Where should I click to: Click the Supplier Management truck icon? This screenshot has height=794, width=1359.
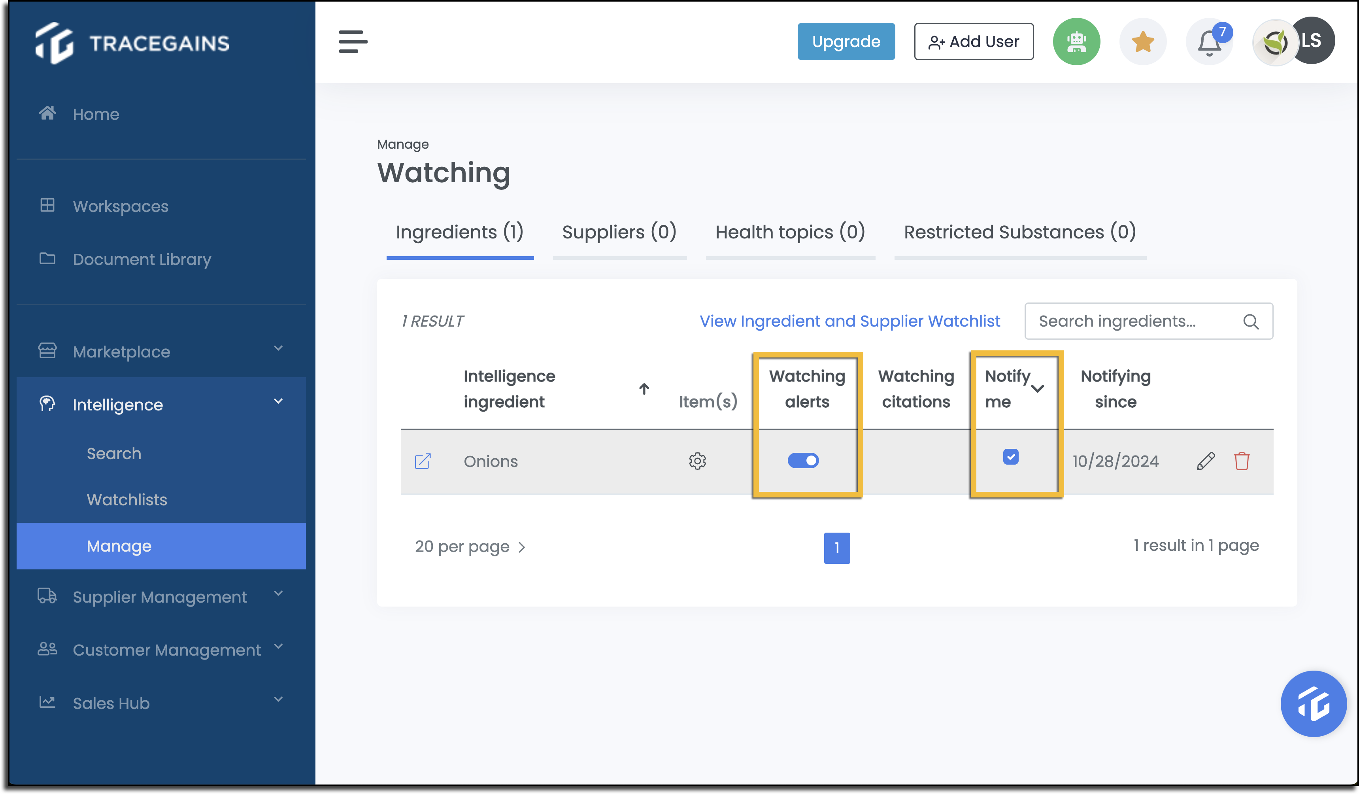[x=47, y=595]
